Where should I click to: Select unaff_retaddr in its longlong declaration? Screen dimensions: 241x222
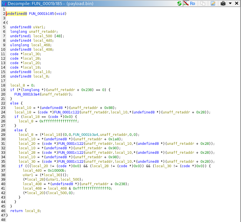click(43, 31)
